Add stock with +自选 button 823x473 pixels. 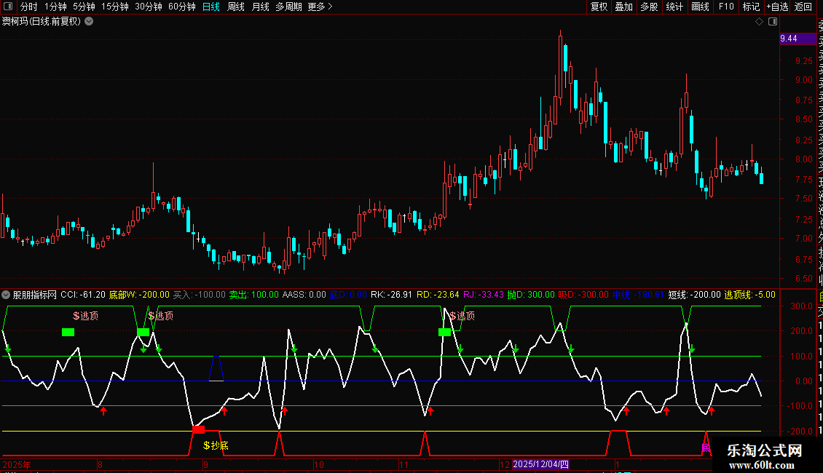tap(777, 7)
